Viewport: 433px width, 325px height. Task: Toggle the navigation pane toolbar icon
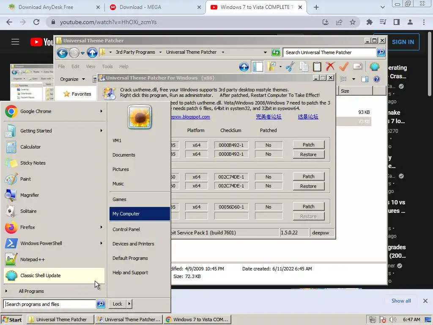258,66
